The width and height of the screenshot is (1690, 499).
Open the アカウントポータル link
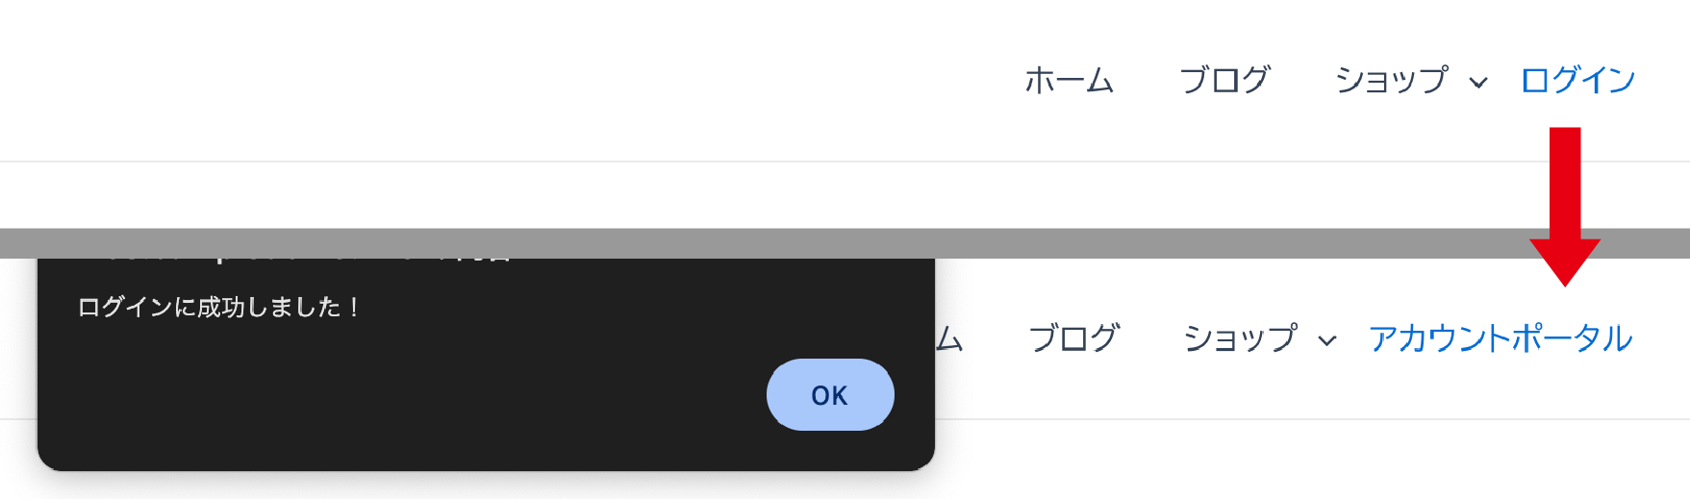1501,338
